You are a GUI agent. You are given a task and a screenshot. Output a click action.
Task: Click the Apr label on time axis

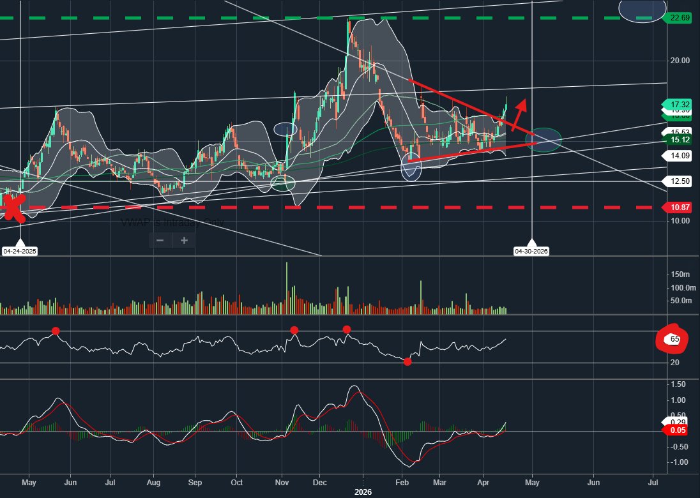483,483
